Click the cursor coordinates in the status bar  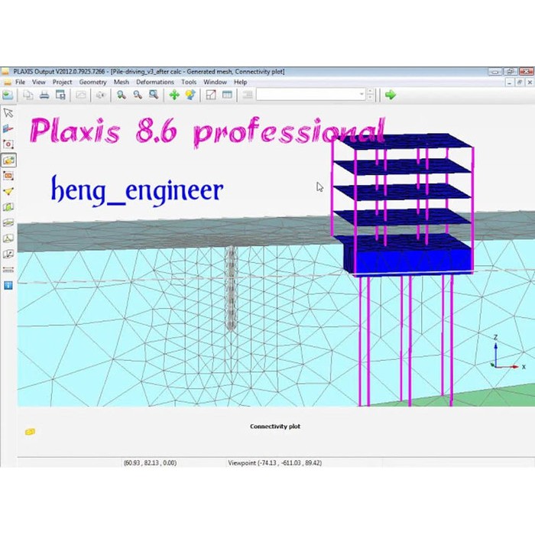(x=150, y=463)
